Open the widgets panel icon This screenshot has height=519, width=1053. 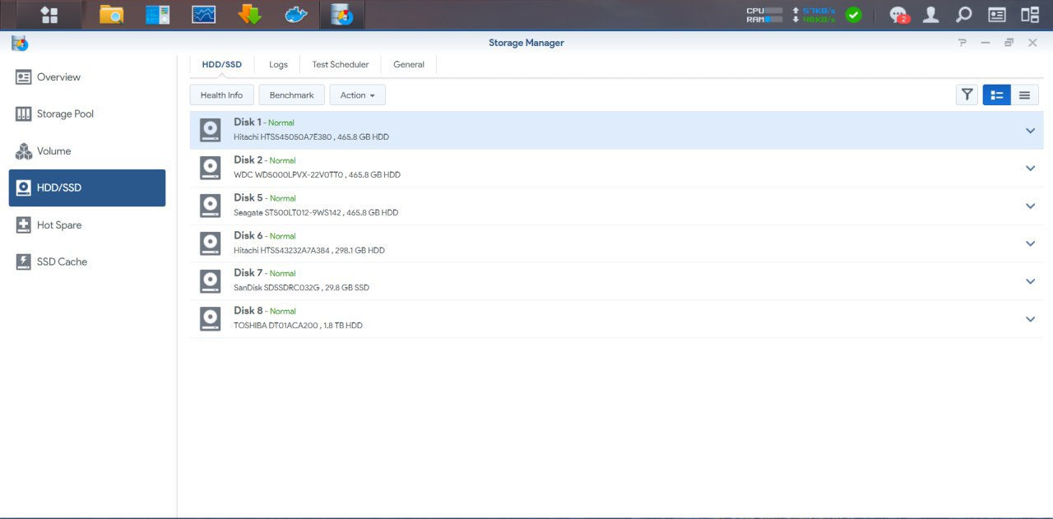tap(996, 15)
